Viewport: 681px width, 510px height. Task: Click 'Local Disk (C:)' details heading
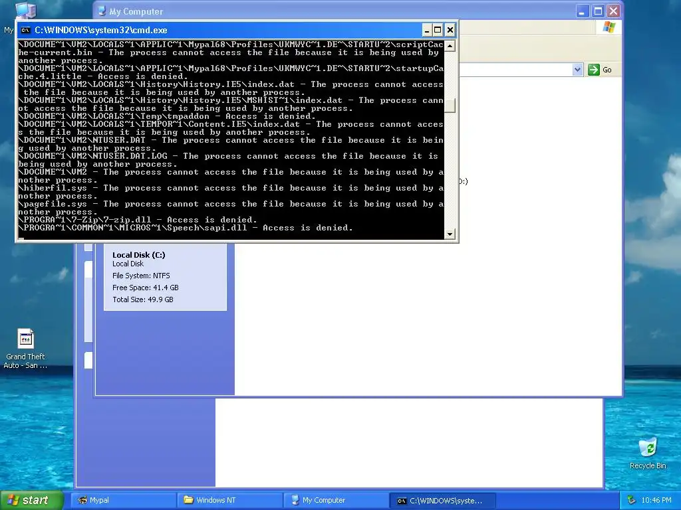[138, 255]
